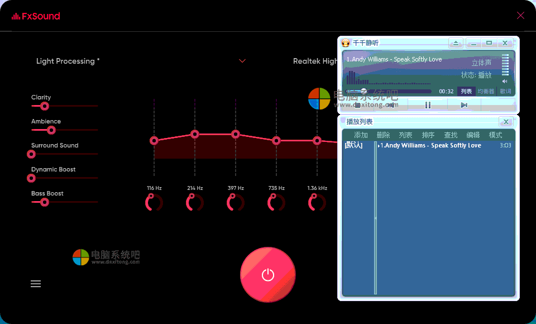Screen dimensions: 536x324
Task: Open the 添加 menu in playlist
Action: click(x=361, y=135)
